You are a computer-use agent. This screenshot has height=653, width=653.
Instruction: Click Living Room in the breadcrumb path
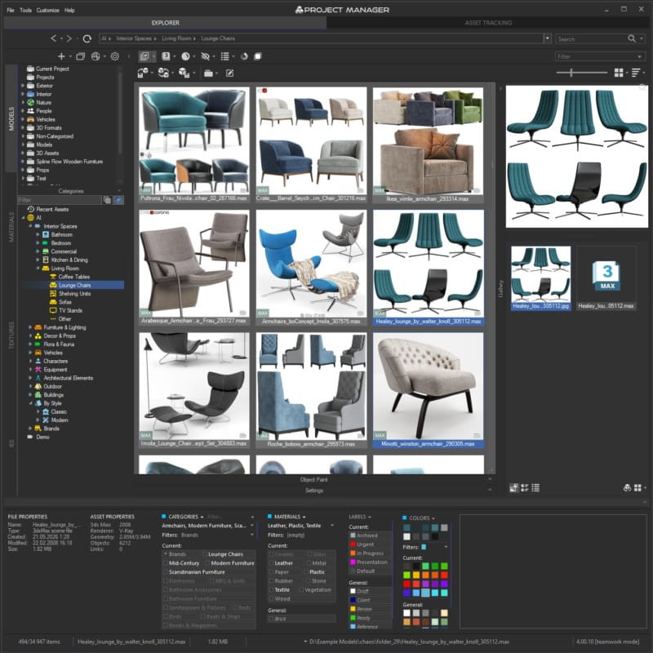(x=176, y=38)
